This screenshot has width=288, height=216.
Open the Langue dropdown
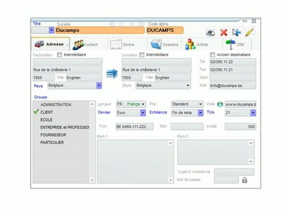coord(143,104)
